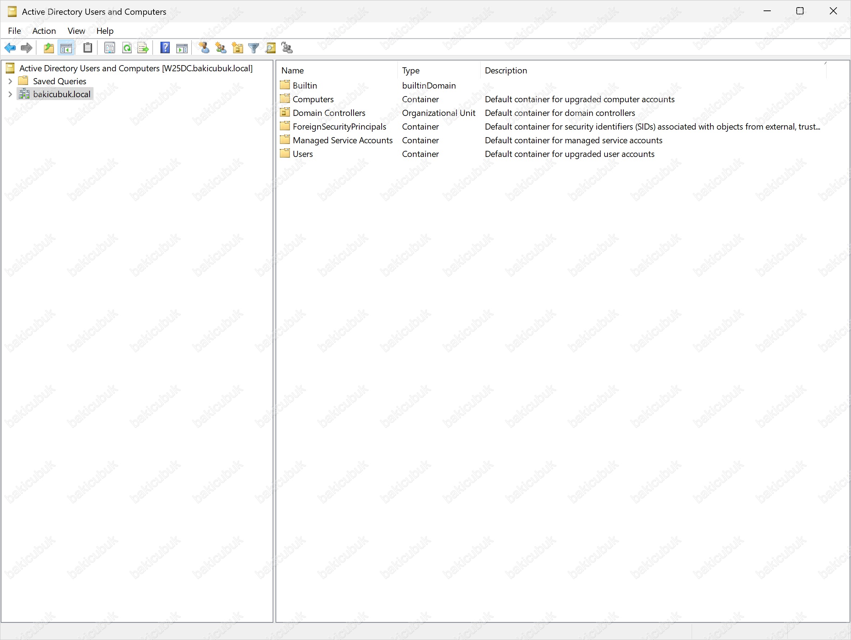This screenshot has width=851, height=640.
Task: Click the bakicubuk.local domain icon
Action: click(x=24, y=94)
